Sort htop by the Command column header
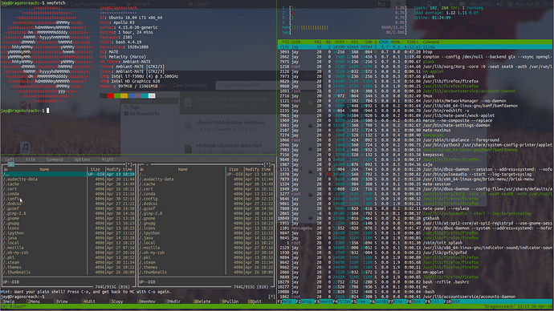Image resolution: width=554 pixels, height=311 pixels. (x=430, y=42)
